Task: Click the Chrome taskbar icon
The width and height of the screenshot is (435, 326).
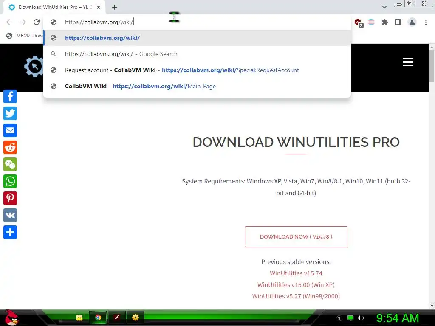Action: [x=98, y=318]
